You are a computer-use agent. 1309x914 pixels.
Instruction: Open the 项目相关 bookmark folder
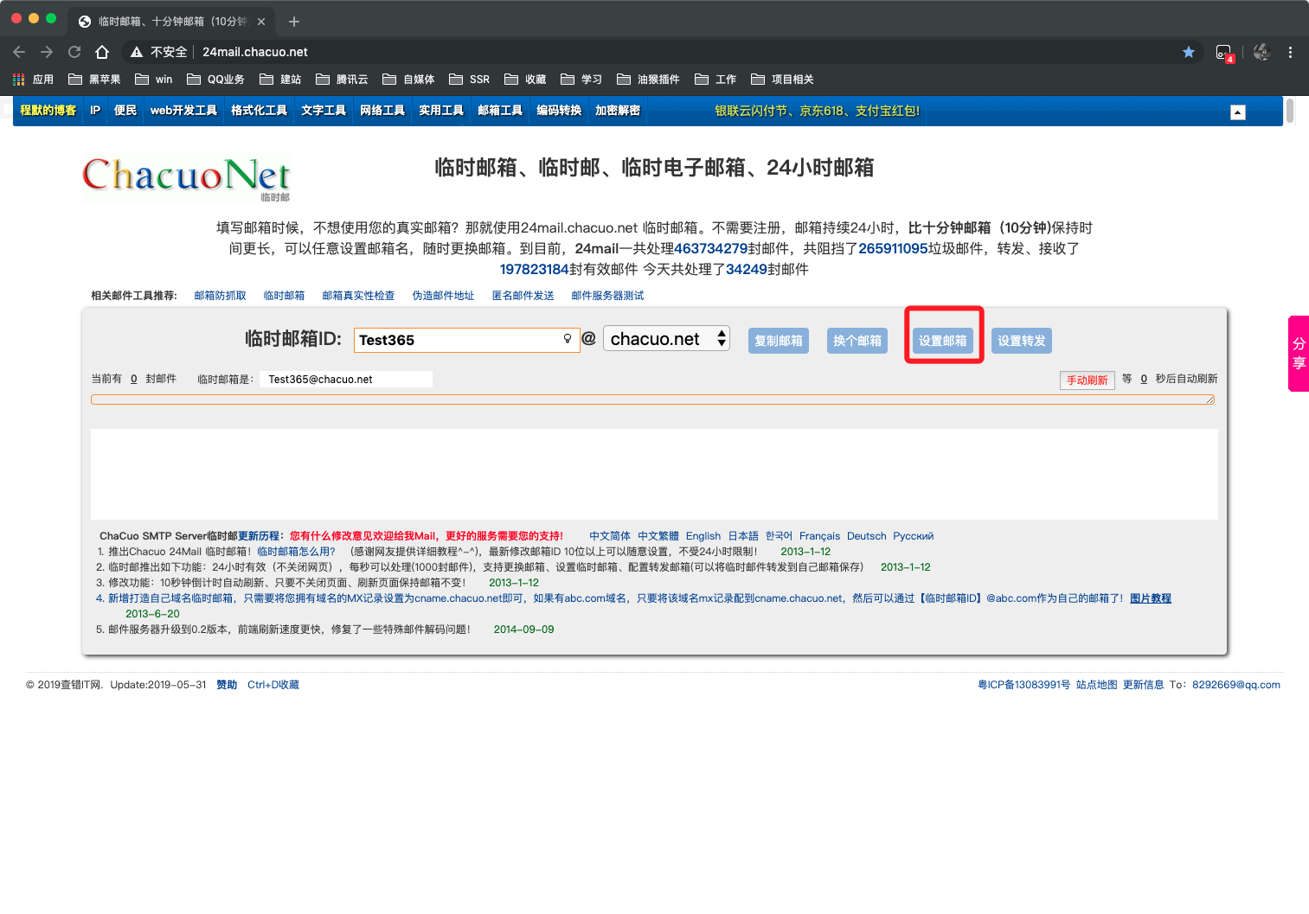pos(782,80)
